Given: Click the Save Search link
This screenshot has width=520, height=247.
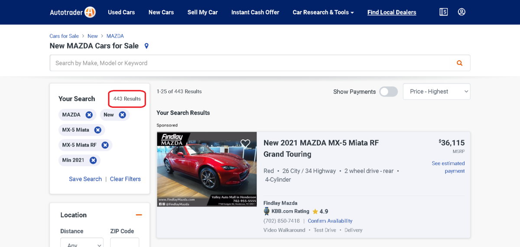Looking at the screenshot, I should pyautogui.click(x=85, y=179).
